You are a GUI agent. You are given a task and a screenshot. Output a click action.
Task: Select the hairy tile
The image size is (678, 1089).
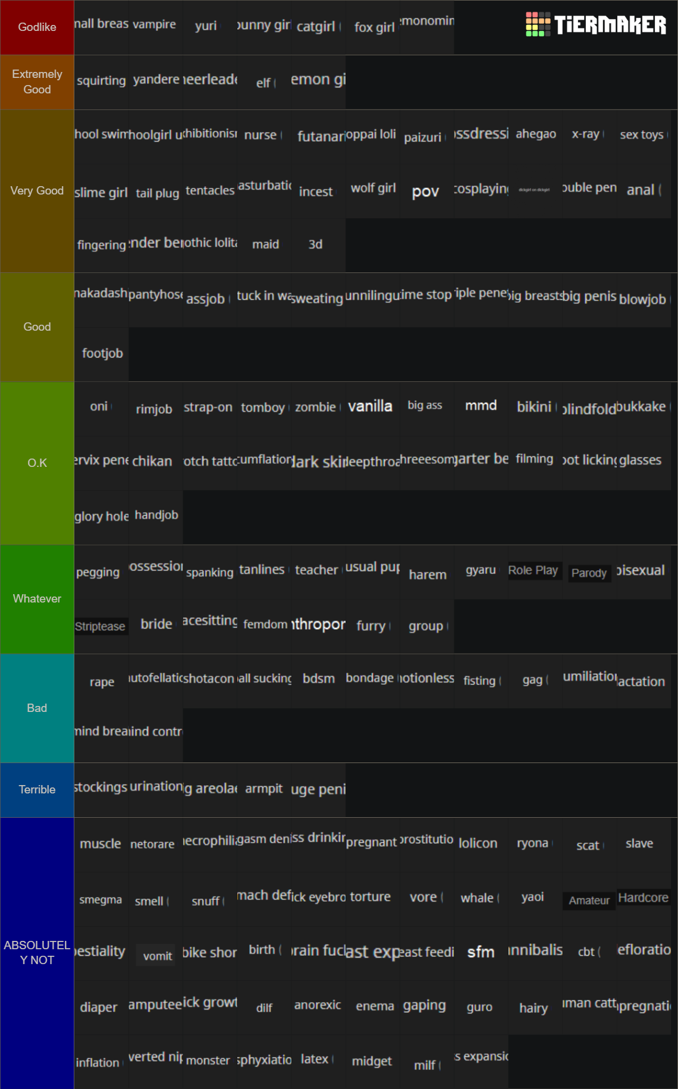coord(535,1008)
